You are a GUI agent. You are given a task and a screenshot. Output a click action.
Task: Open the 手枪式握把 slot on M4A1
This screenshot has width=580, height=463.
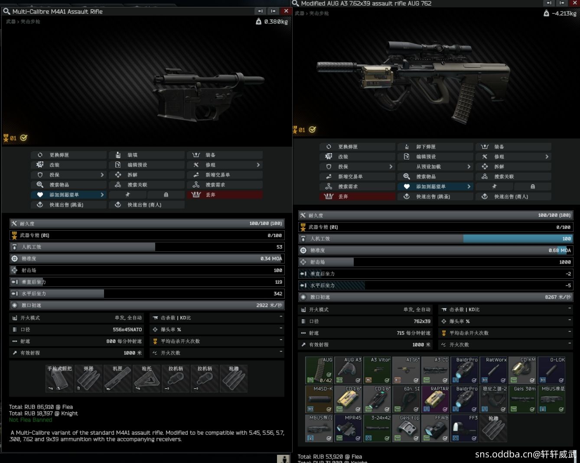[59, 379]
